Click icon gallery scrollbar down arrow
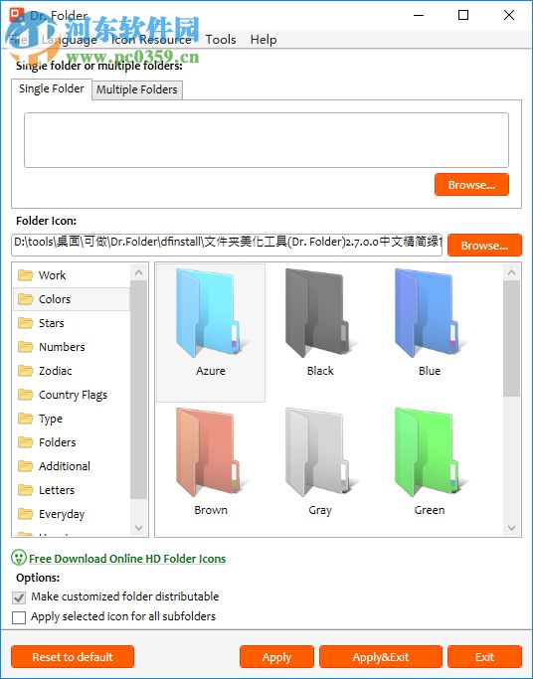Image resolution: width=533 pixels, height=679 pixels. pos(511,528)
